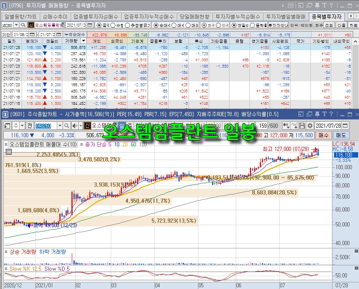
Task: Click the candle count field showing 159
Action: [263, 126]
